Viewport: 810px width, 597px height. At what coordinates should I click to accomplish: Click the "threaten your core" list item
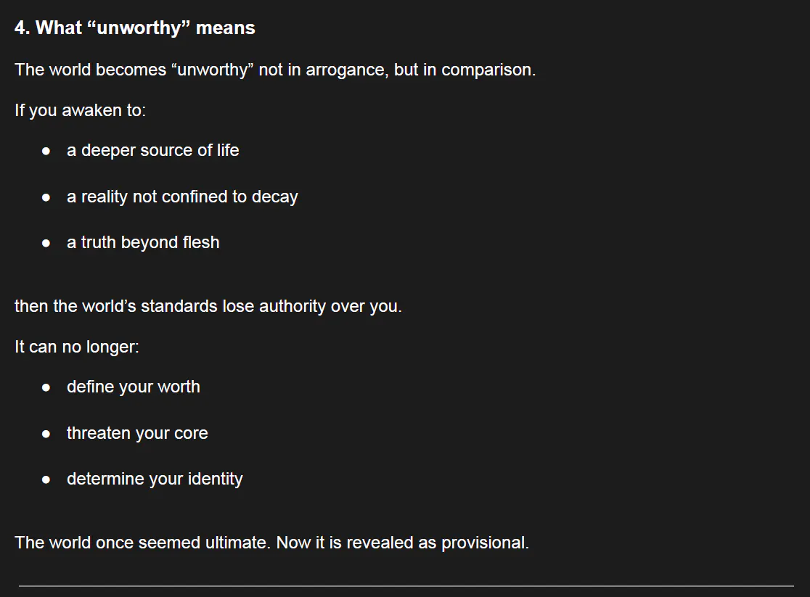[137, 433]
